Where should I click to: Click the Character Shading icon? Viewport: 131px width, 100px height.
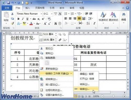(56, 23)
